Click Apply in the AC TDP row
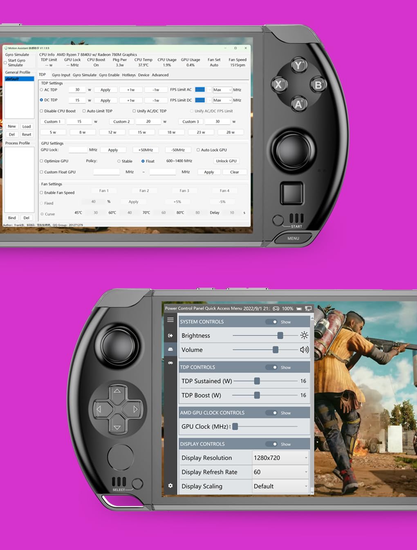The image size is (417, 550). 105,90
